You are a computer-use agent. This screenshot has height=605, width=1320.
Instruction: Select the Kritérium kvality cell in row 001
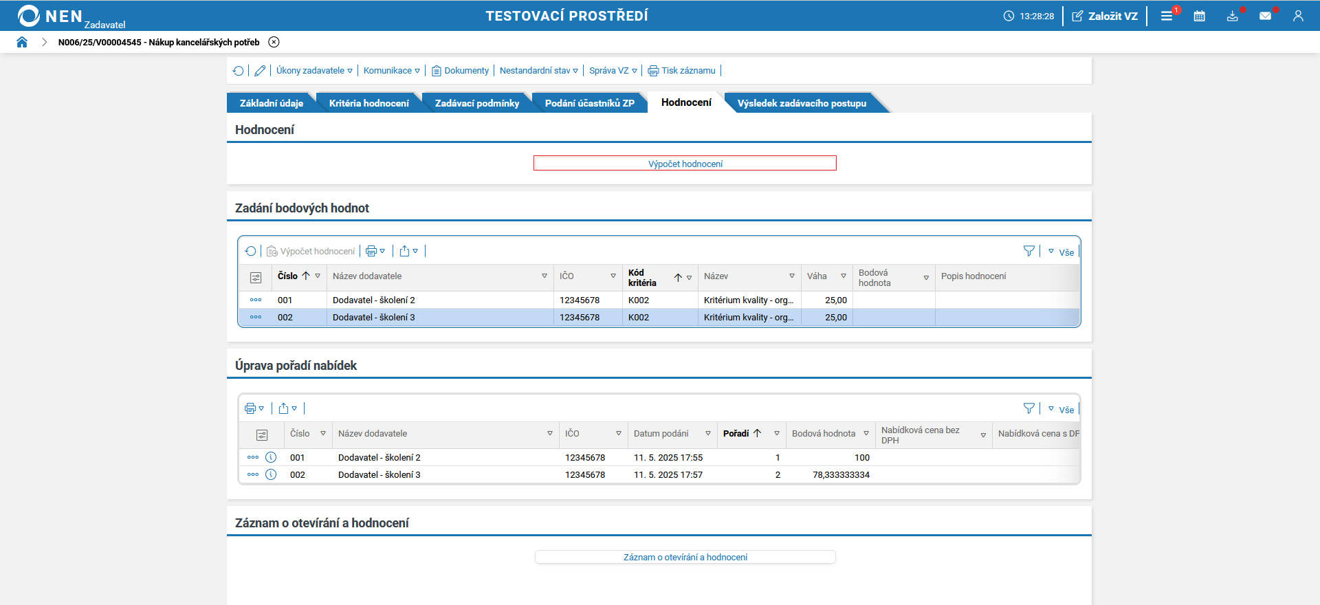click(749, 300)
